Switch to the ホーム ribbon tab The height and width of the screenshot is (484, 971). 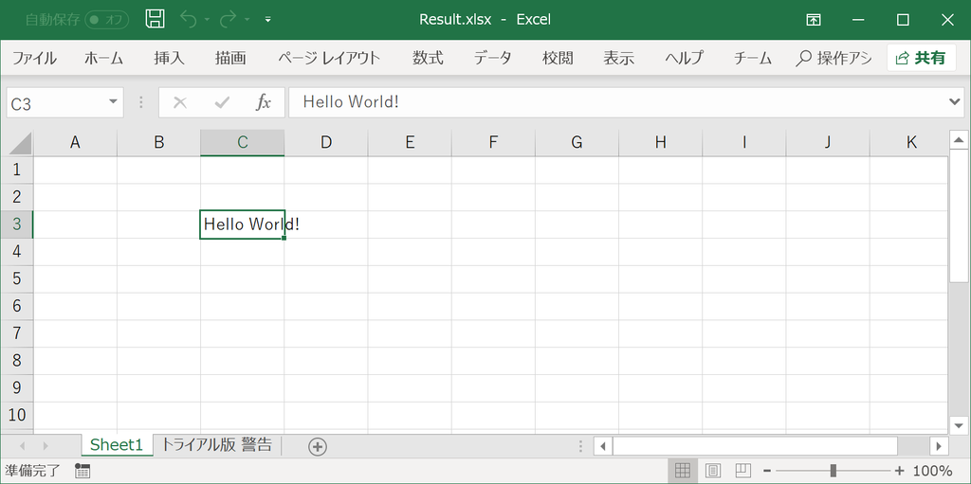[x=104, y=58]
